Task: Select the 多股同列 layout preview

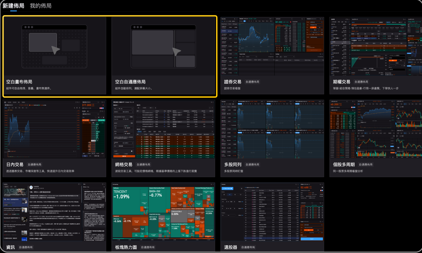Action: pyautogui.click(x=272, y=129)
